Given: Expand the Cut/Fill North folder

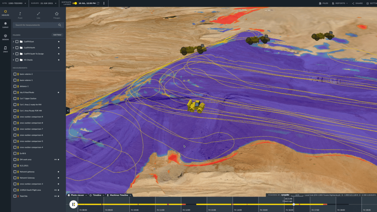Looking at the screenshot, I should [x=14, y=48].
